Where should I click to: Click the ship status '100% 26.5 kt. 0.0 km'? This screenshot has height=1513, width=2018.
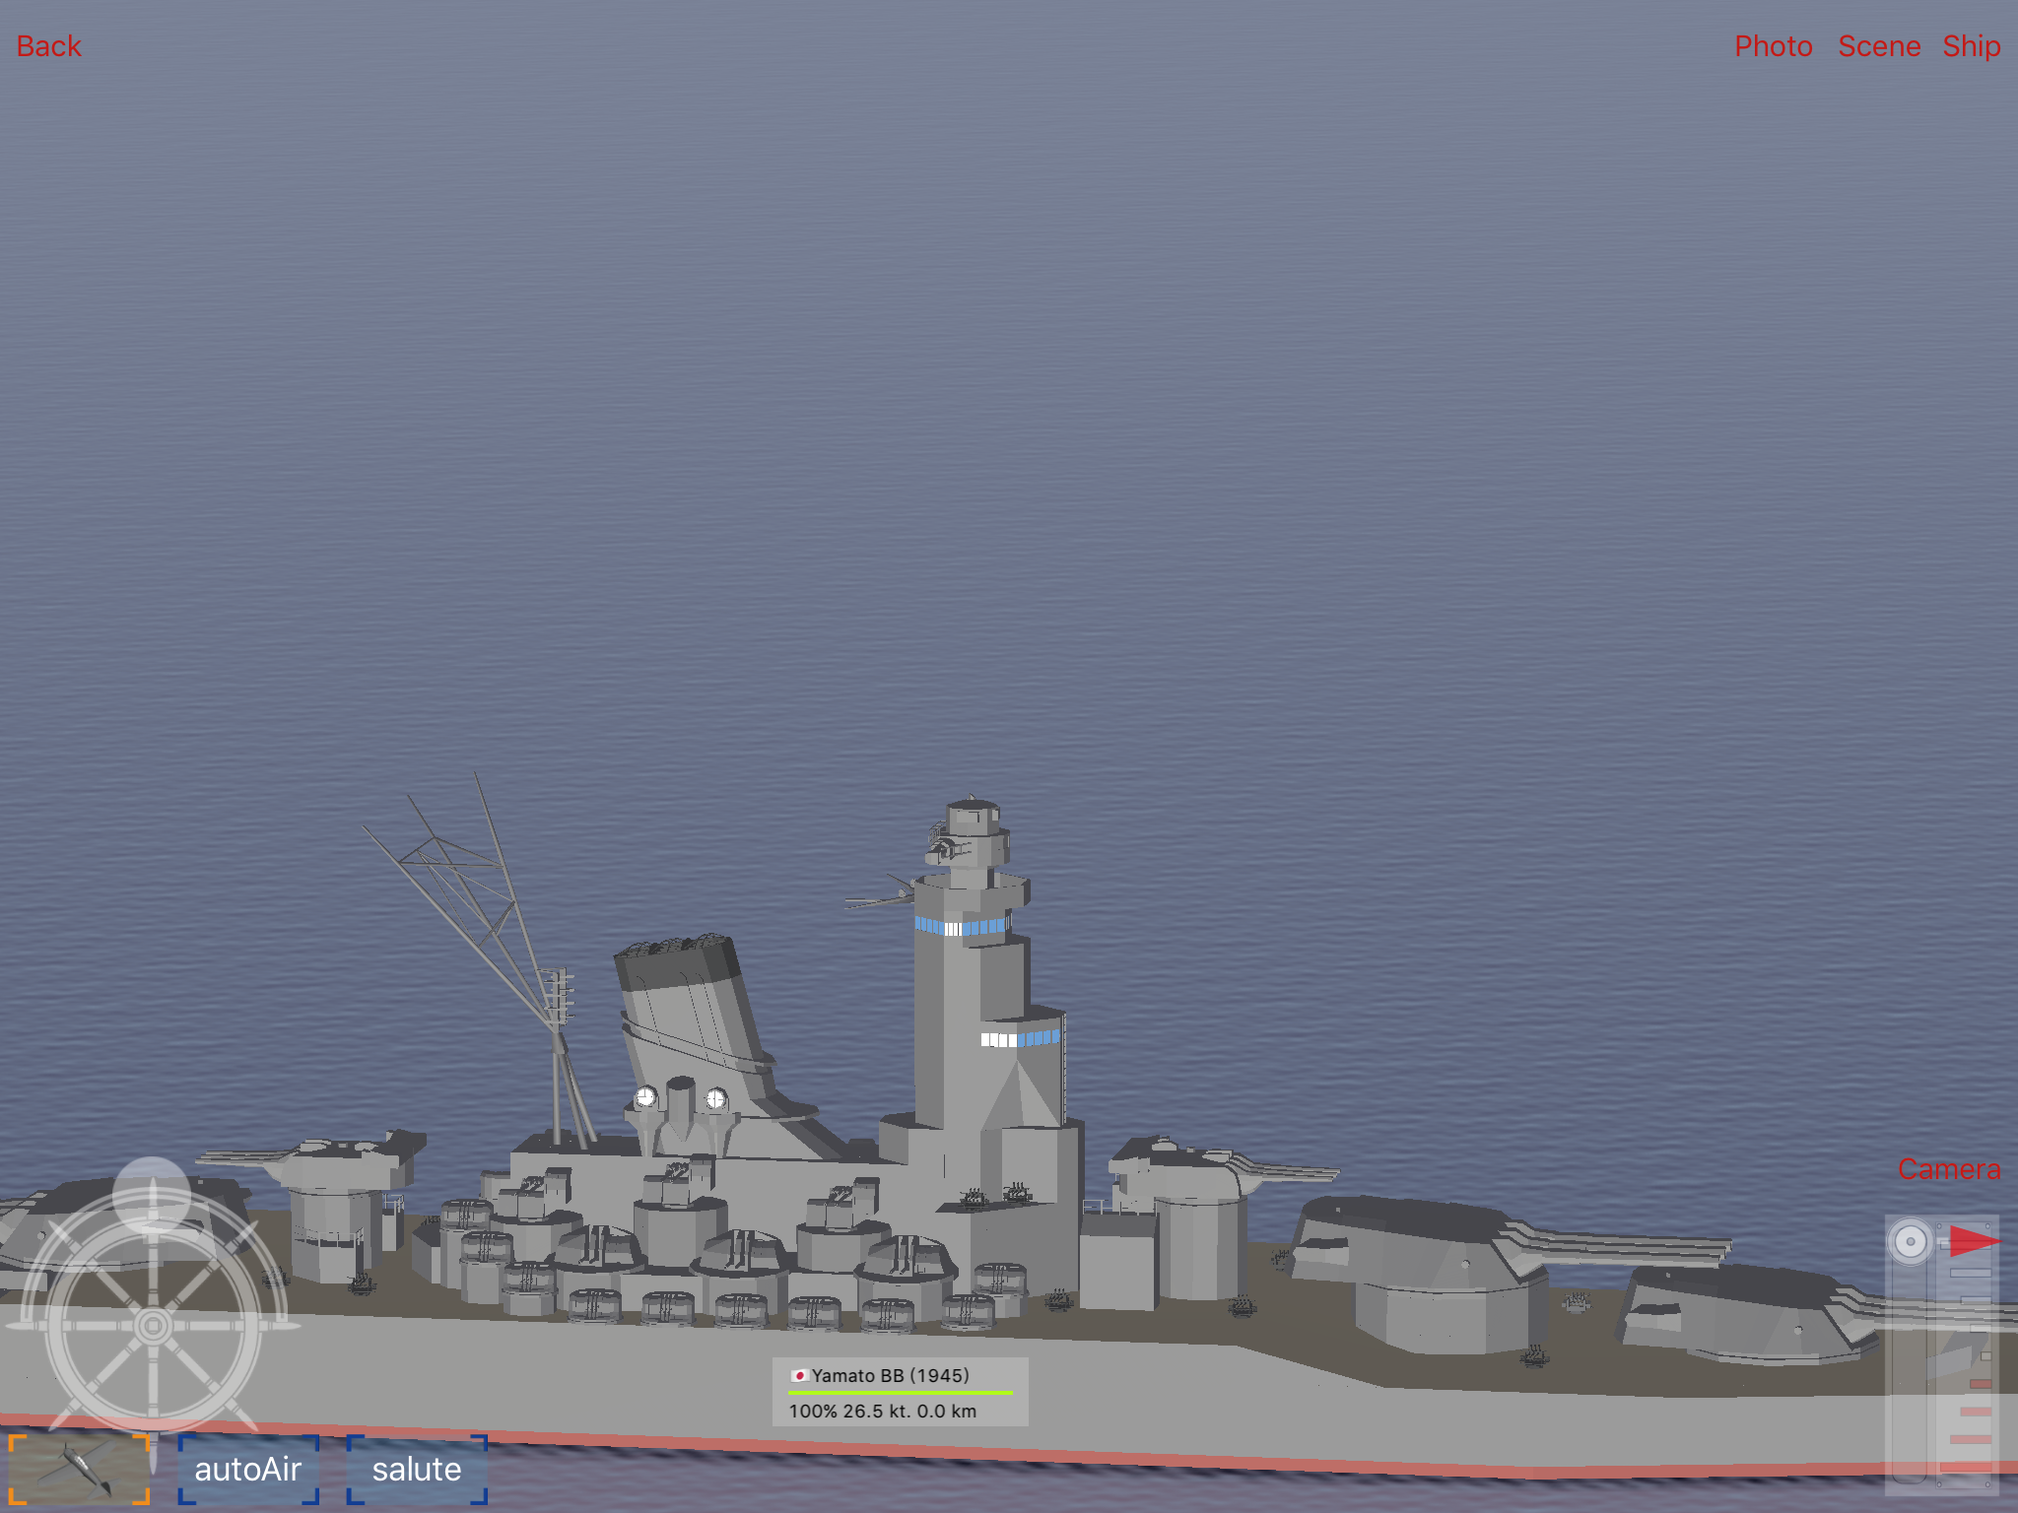(x=883, y=1411)
